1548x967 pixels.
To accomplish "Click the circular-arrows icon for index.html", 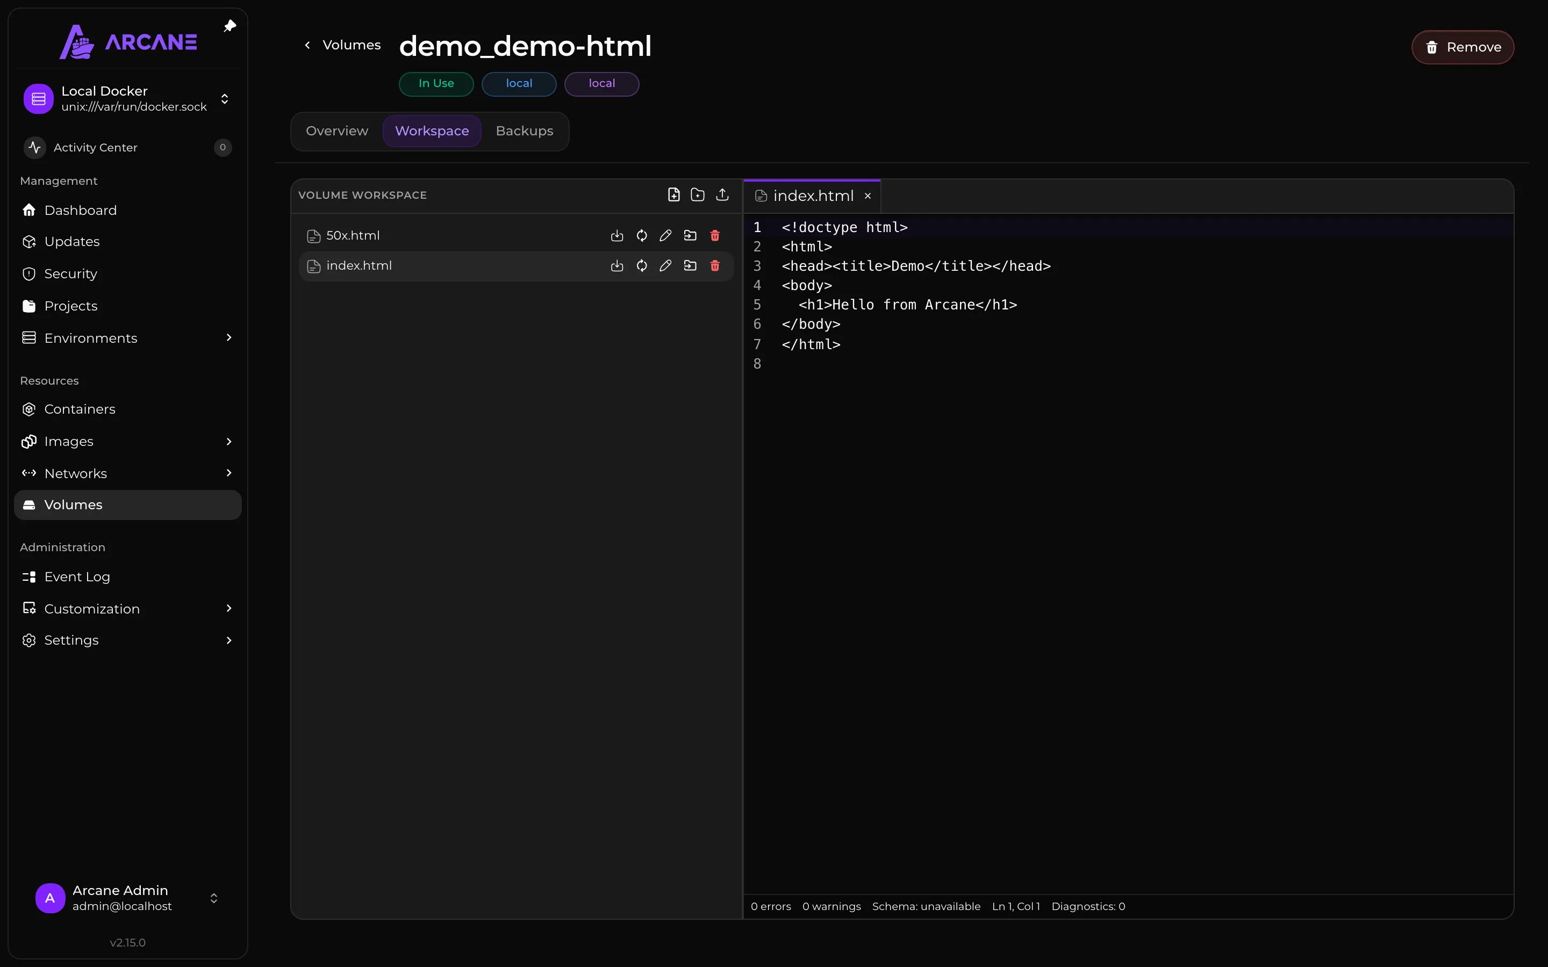I will (642, 266).
